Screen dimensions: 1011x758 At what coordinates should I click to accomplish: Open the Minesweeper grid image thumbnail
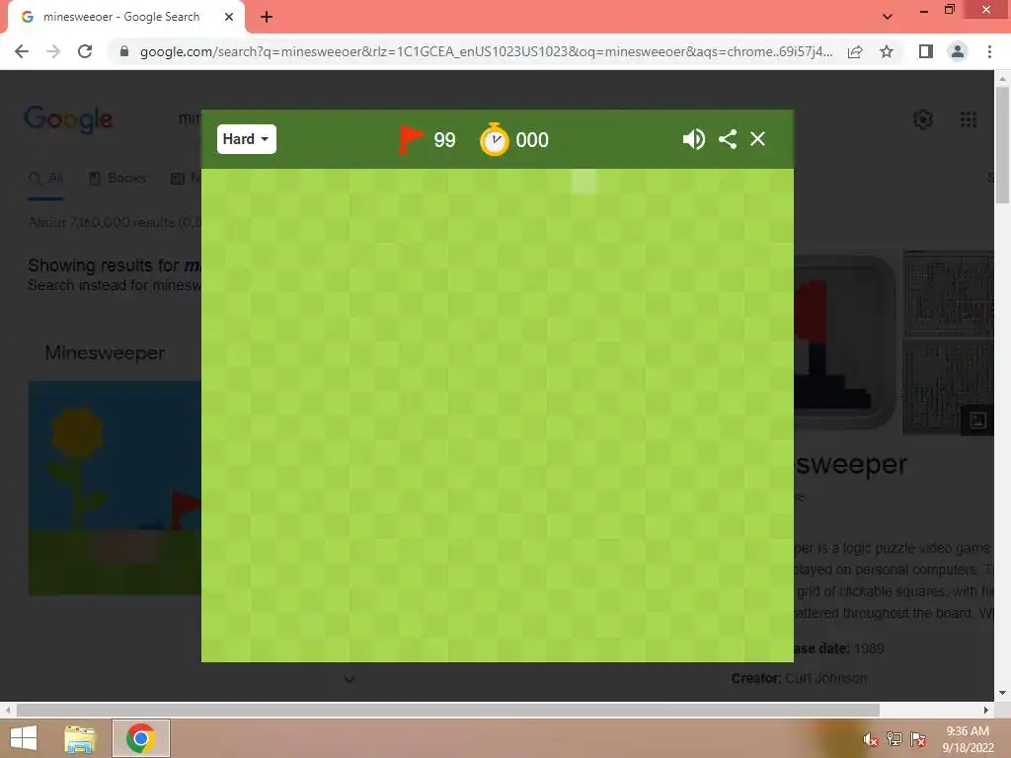(x=949, y=294)
